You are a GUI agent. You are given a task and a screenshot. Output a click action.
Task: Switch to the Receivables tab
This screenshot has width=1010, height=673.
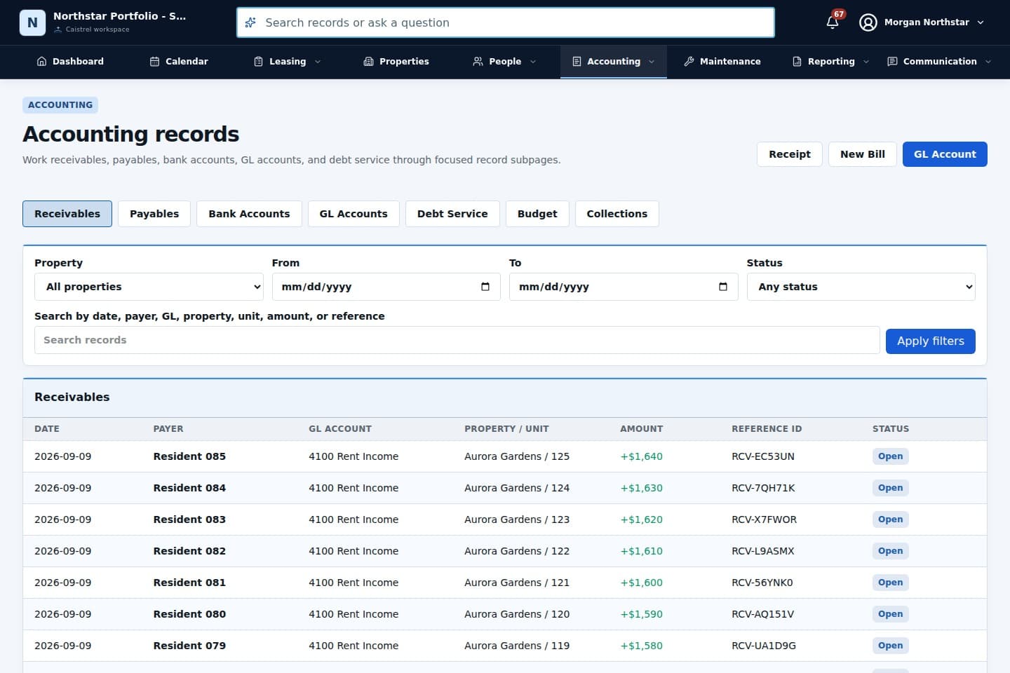click(67, 214)
